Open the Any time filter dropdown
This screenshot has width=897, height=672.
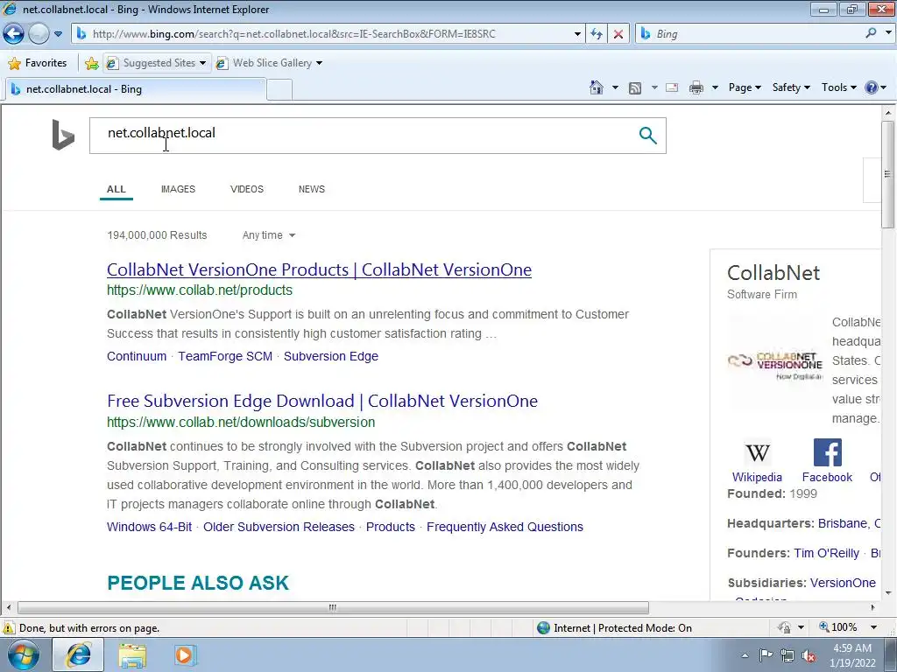[269, 235]
